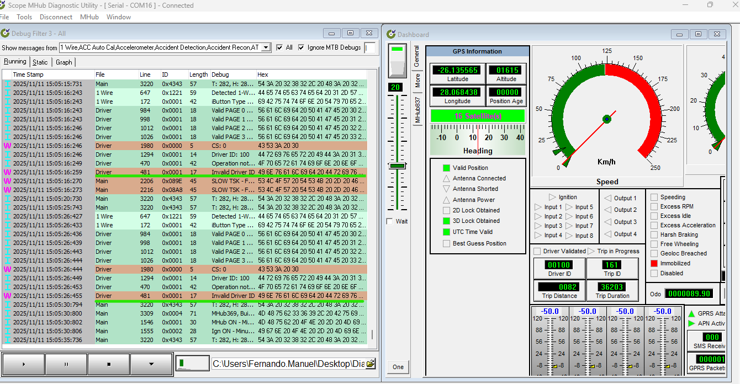This screenshot has height=384, width=740.
Task: Flip the dashboard rocker power switch
Action: pyautogui.click(x=397, y=61)
